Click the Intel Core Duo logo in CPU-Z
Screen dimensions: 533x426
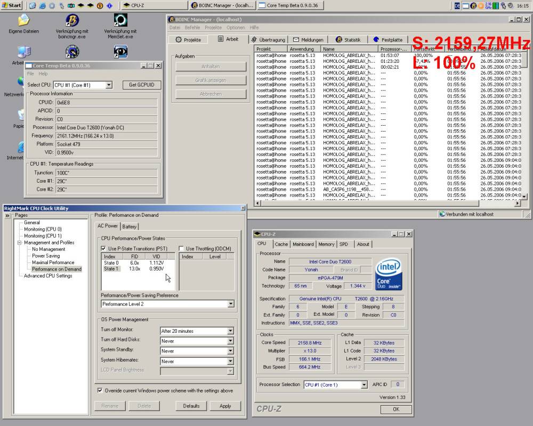click(389, 274)
